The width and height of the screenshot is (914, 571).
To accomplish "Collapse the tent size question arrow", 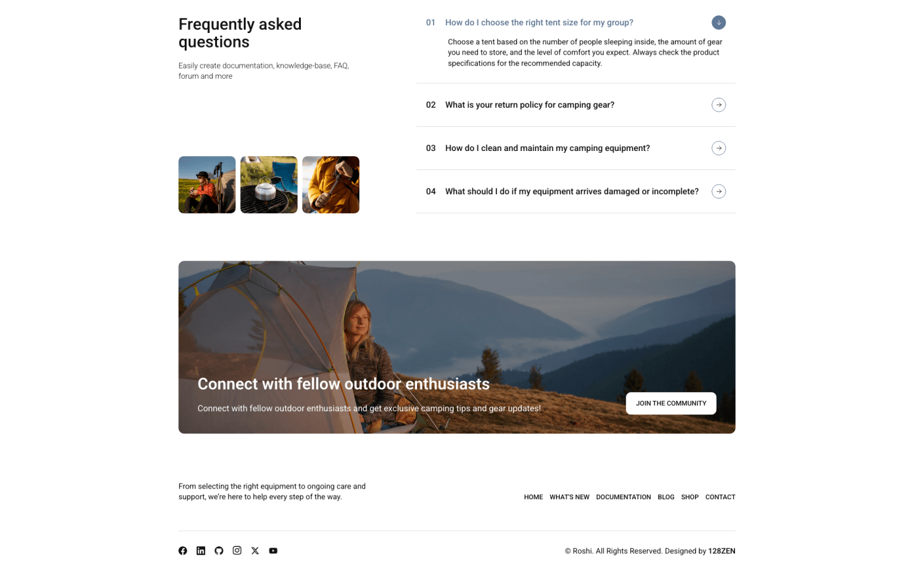I will coord(719,22).
